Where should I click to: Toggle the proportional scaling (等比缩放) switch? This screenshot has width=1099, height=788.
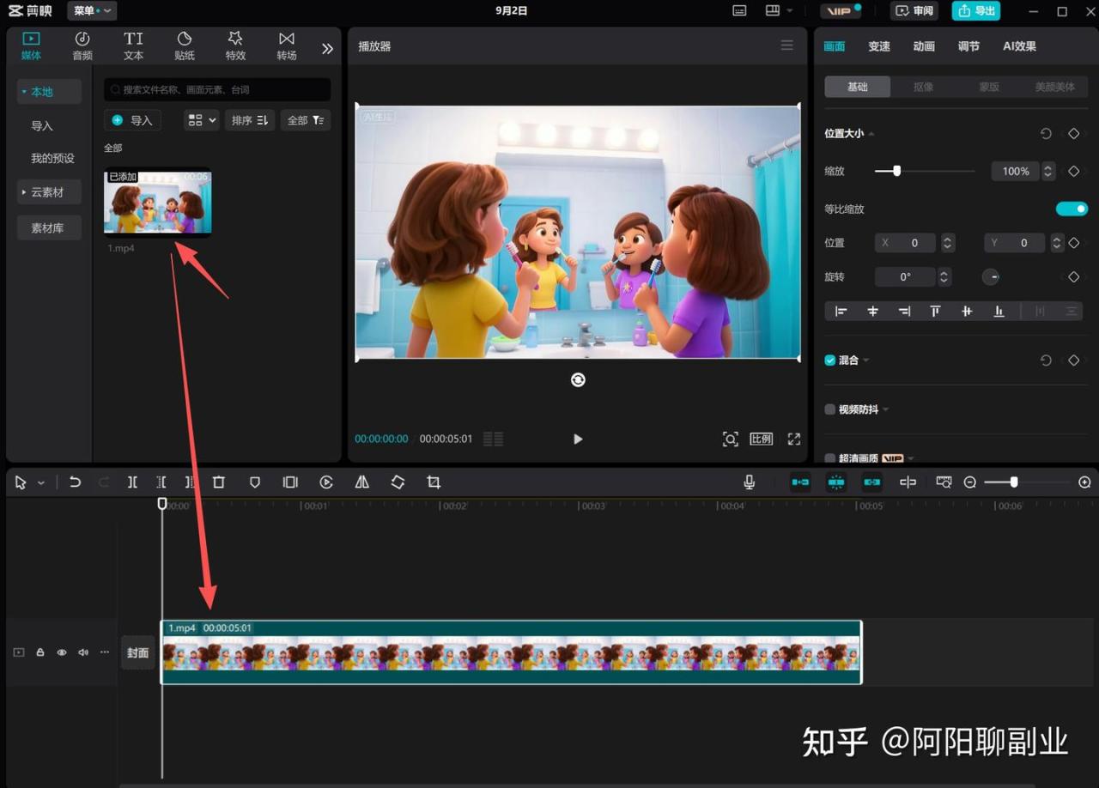tap(1071, 209)
